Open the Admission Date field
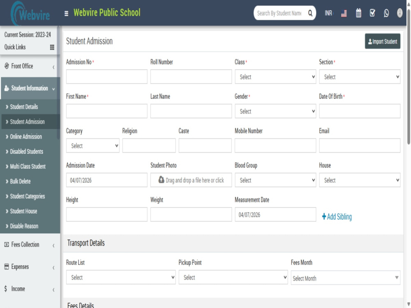The image size is (411, 308). pos(107,180)
